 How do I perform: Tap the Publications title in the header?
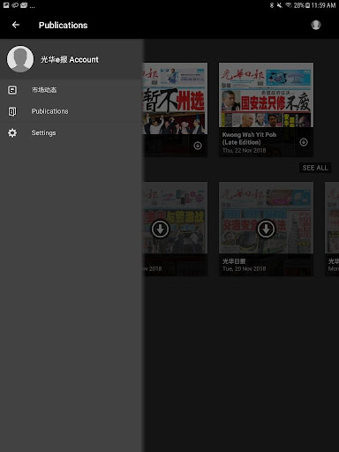[x=64, y=26]
